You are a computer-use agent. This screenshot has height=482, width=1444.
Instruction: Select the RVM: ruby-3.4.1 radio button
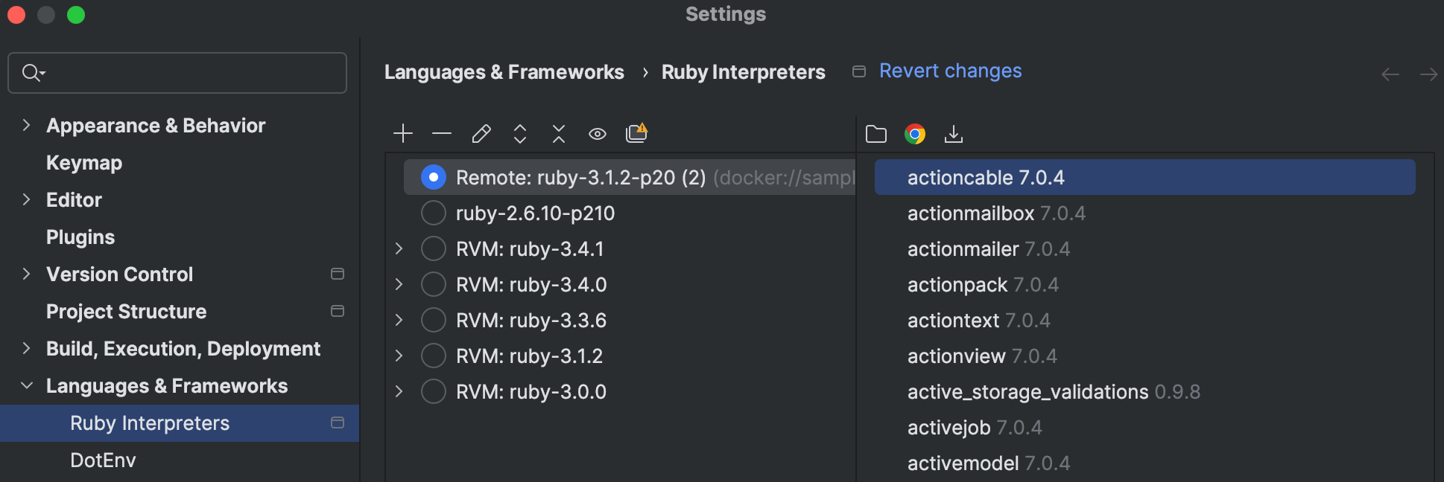point(433,248)
